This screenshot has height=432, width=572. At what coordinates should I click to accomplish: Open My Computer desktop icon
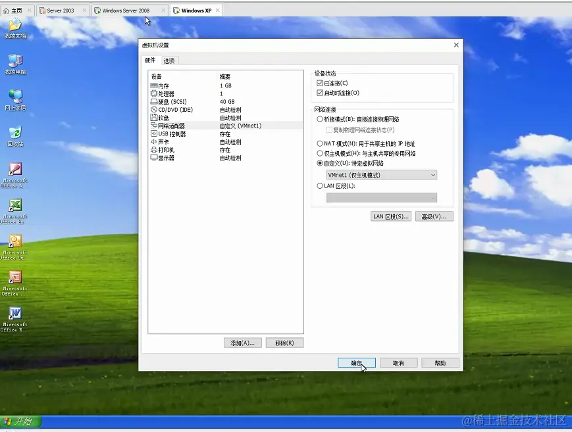pyautogui.click(x=15, y=64)
